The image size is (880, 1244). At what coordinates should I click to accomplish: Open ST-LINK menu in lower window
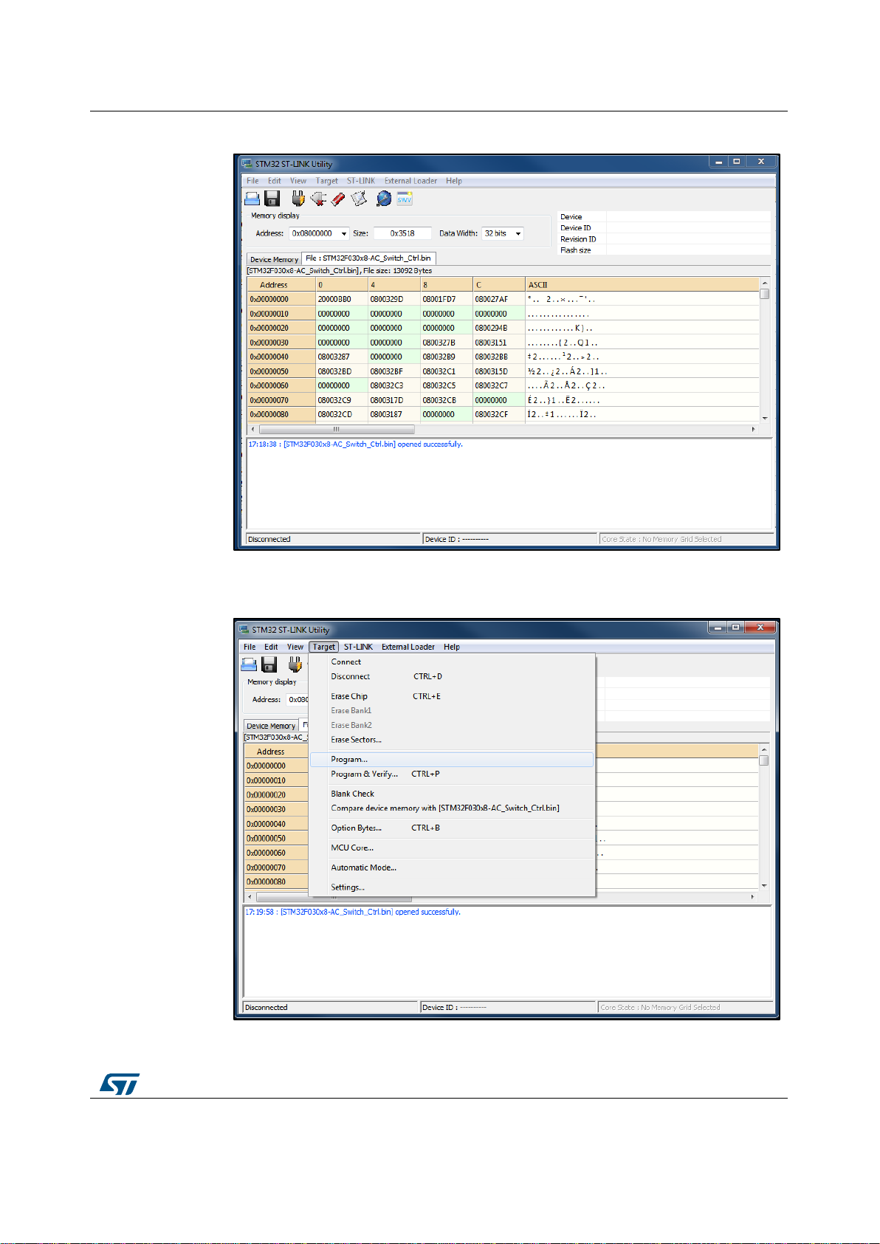tap(358, 647)
